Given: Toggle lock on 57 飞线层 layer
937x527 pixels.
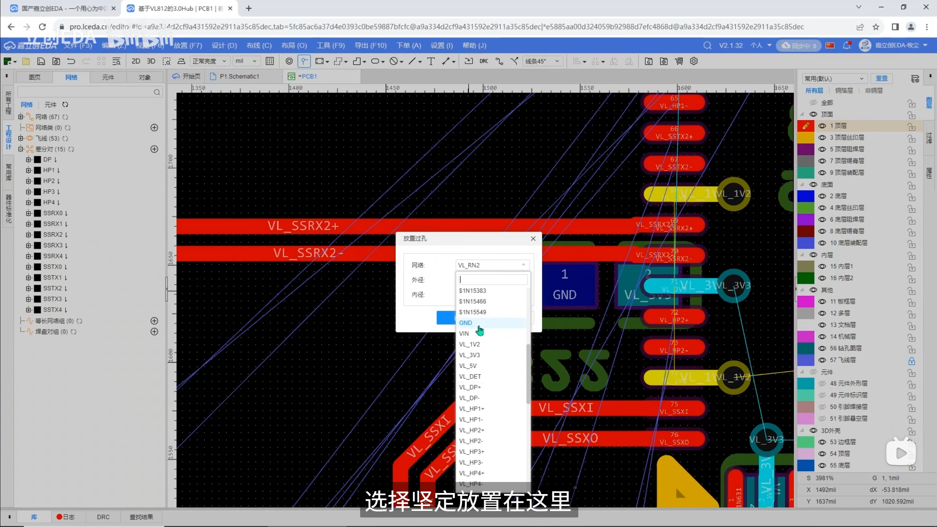Looking at the screenshot, I should (911, 360).
